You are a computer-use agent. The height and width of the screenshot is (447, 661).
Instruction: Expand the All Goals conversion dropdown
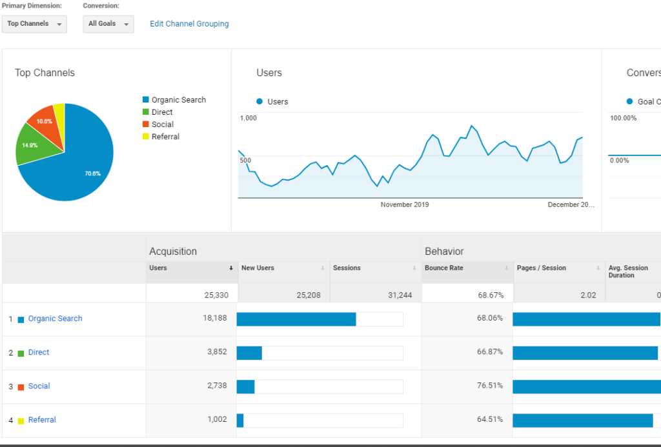click(108, 24)
